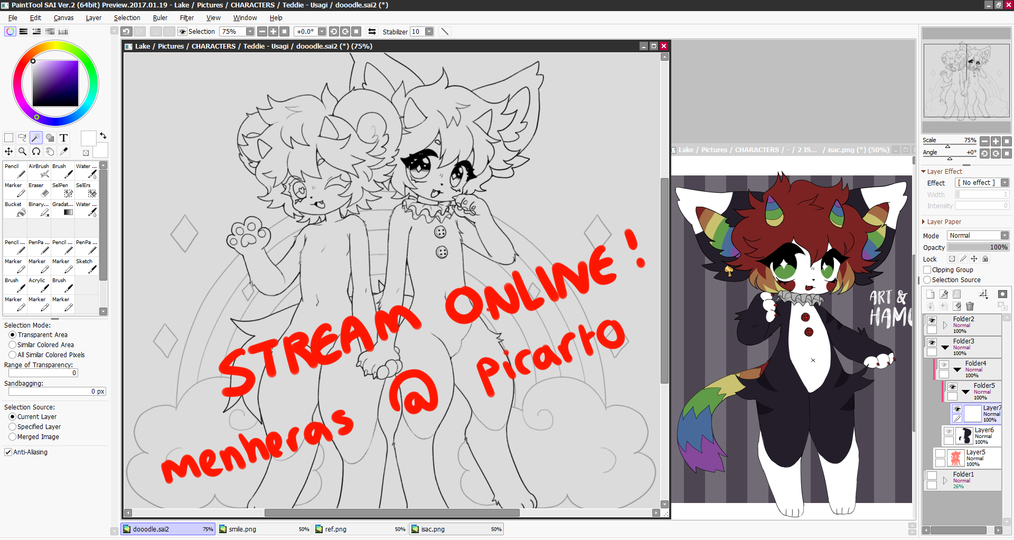1014x540 pixels.
Task: Select the Zoom magnifier tool
Action: point(22,152)
